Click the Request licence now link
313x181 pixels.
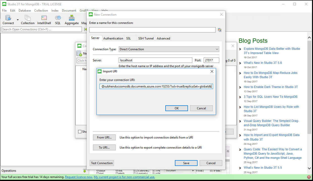point(79,177)
